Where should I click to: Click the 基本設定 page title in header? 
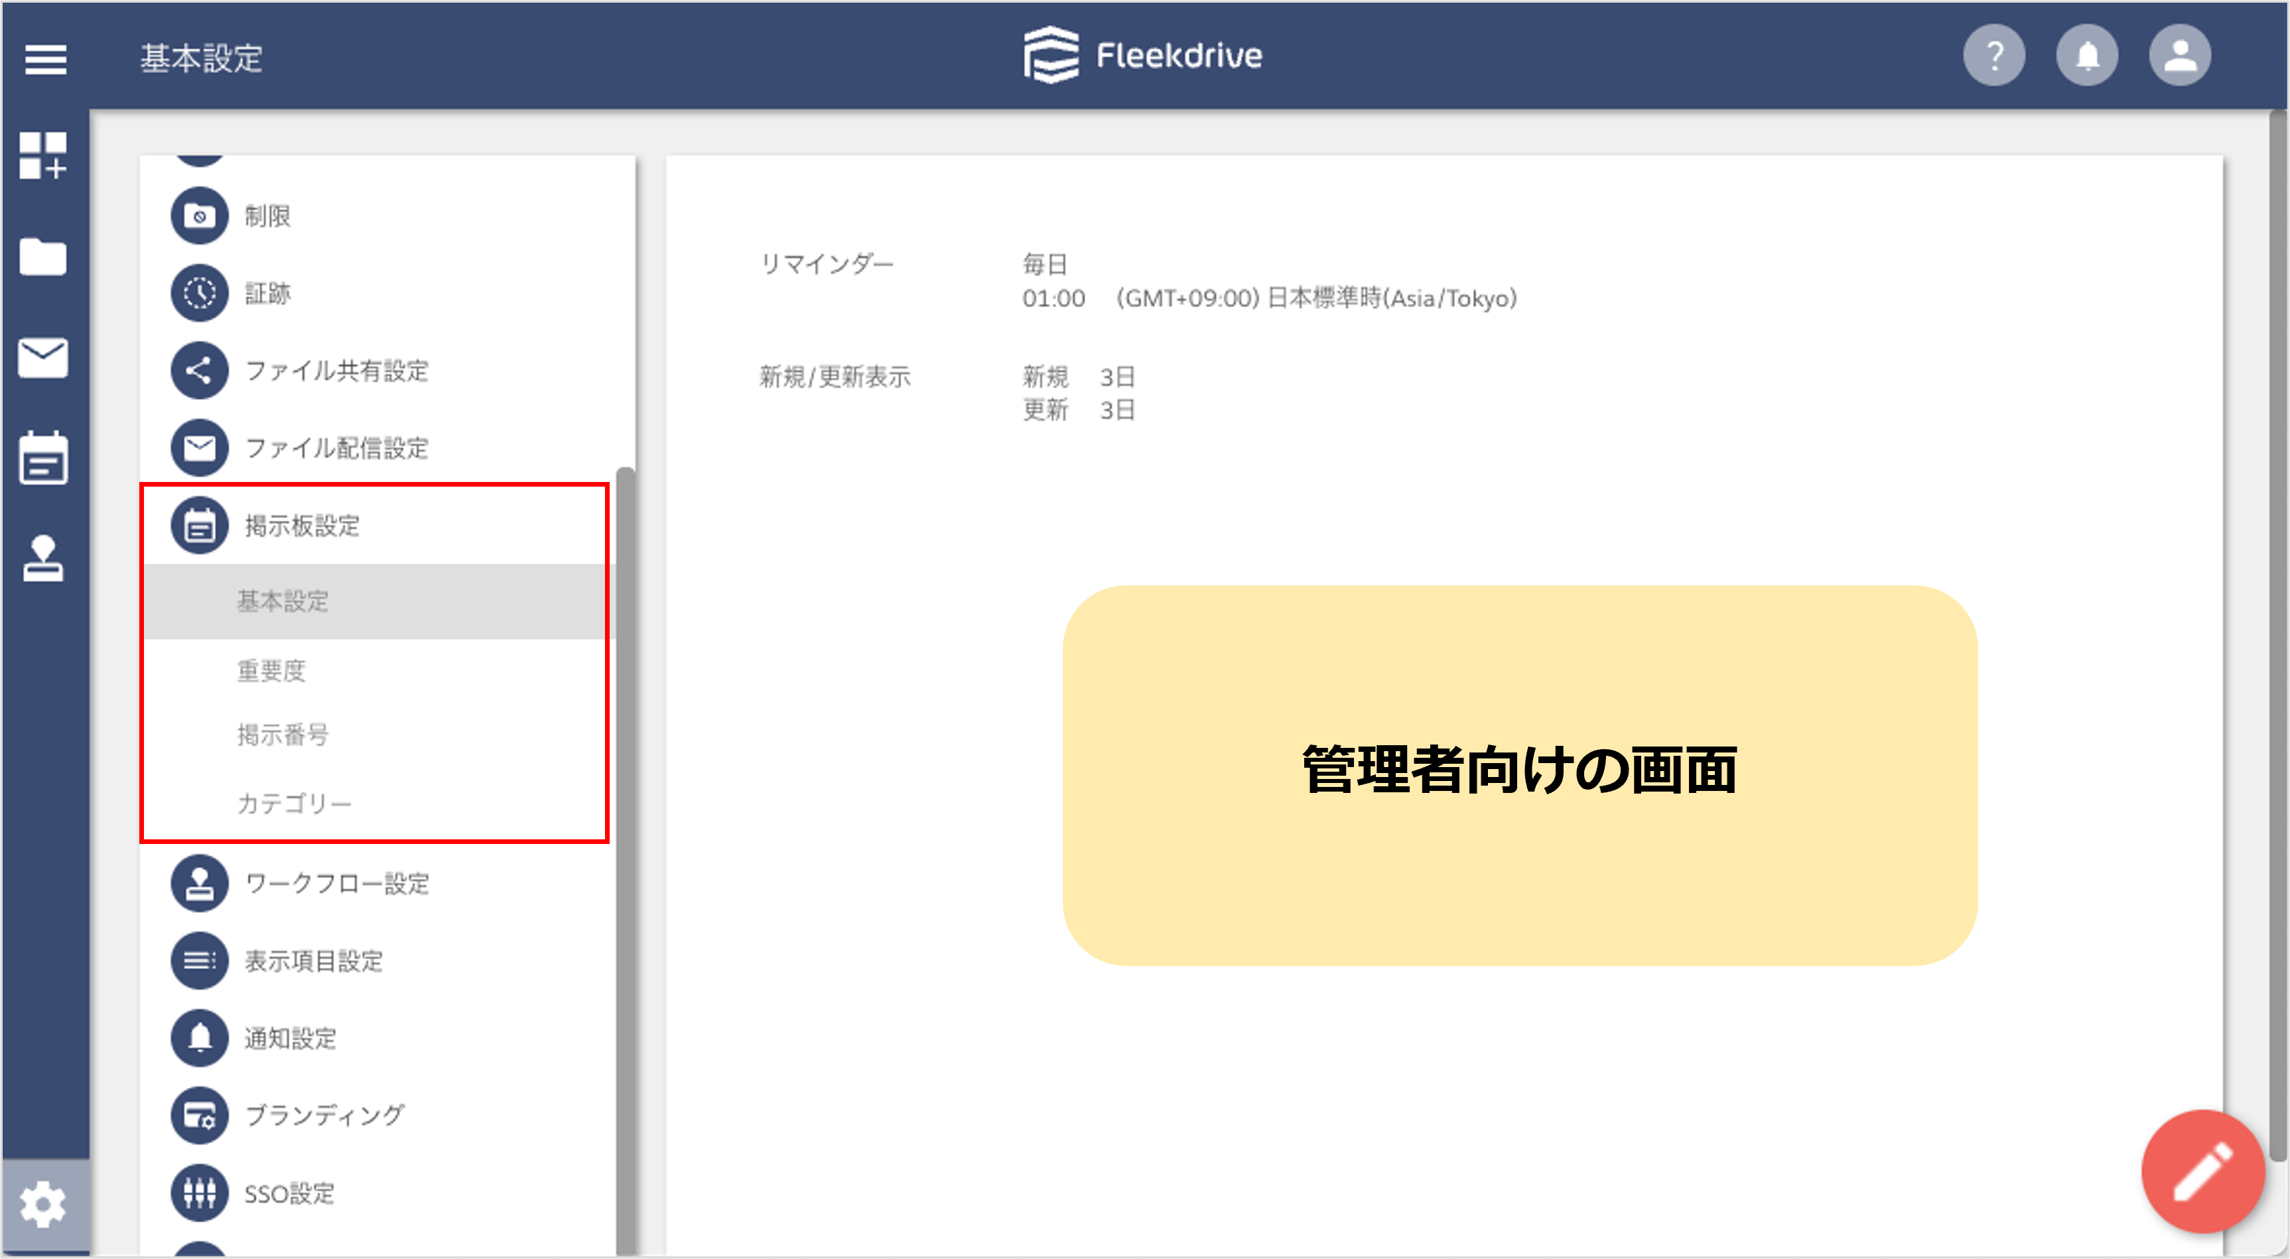coord(201,58)
